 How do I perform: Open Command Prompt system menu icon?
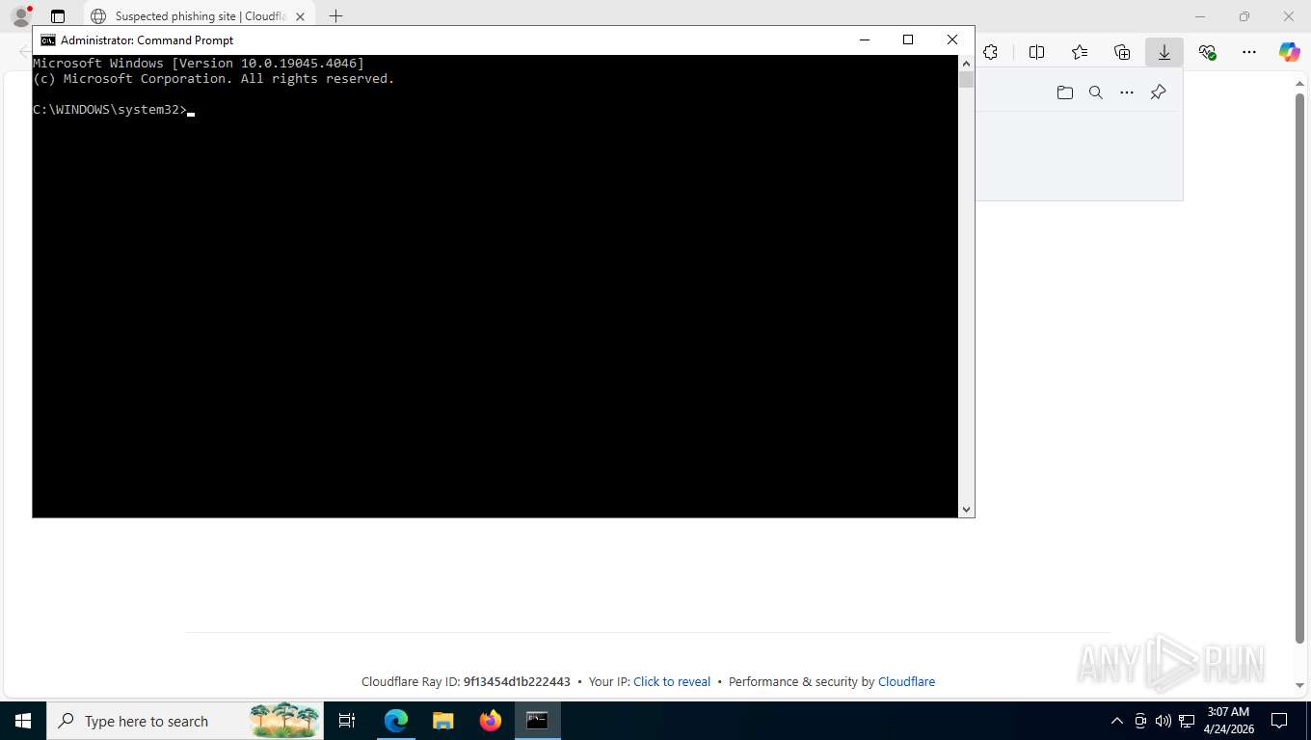[47, 40]
